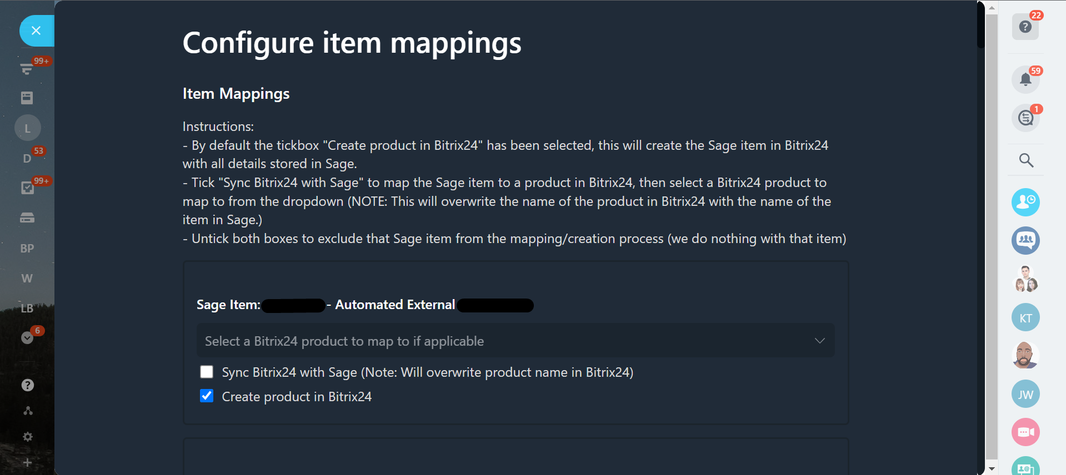Viewport: 1066px width, 475px height.
Task: Open the help question mark with 22 badge
Action: tap(1025, 27)
